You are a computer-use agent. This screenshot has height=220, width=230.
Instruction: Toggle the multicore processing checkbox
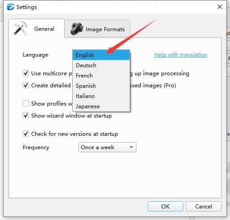(x=26, y=73)
